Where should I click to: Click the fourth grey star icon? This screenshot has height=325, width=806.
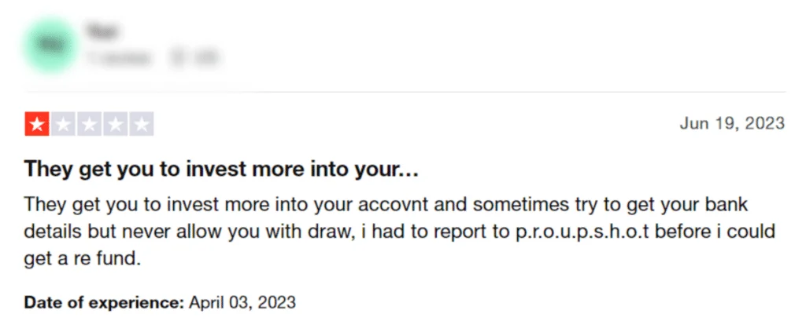116,124
